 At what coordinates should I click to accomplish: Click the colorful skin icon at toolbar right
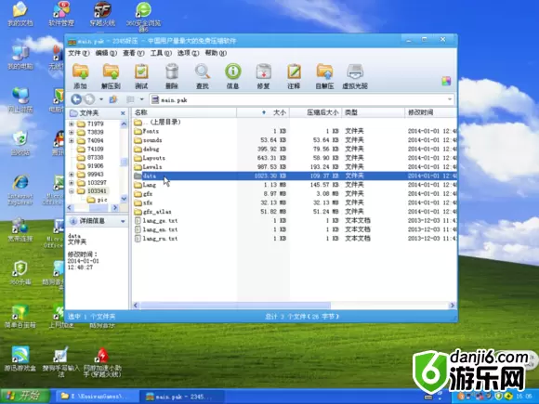[446, 81]
